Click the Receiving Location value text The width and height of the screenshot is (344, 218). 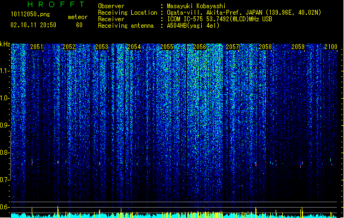(x=244, y=13)
